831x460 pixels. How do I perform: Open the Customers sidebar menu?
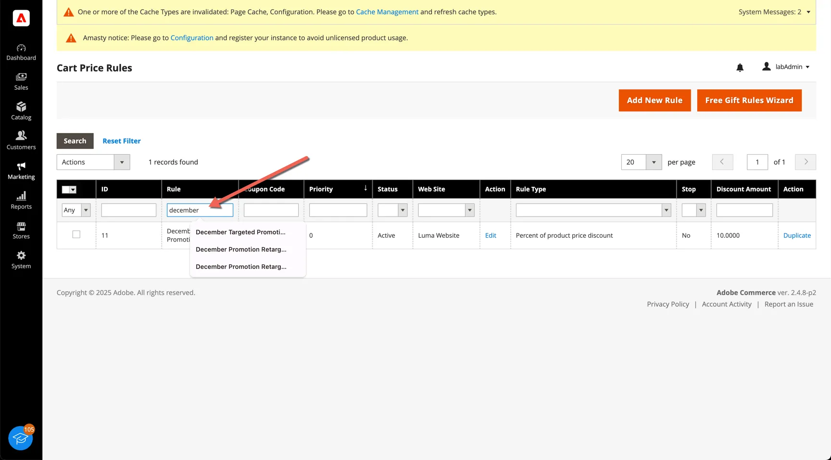click(x=21, y=142)
